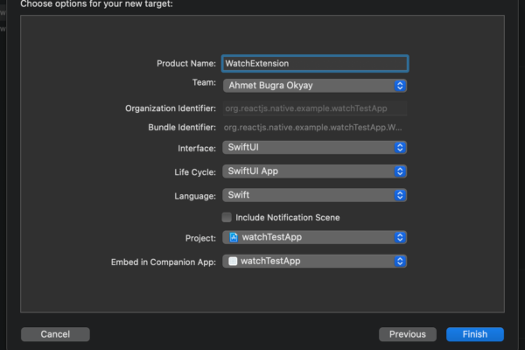Click the Organization Identifier field
Image resolution: width=525 pixels, height=350 pixels.
[x=315, y=109]
